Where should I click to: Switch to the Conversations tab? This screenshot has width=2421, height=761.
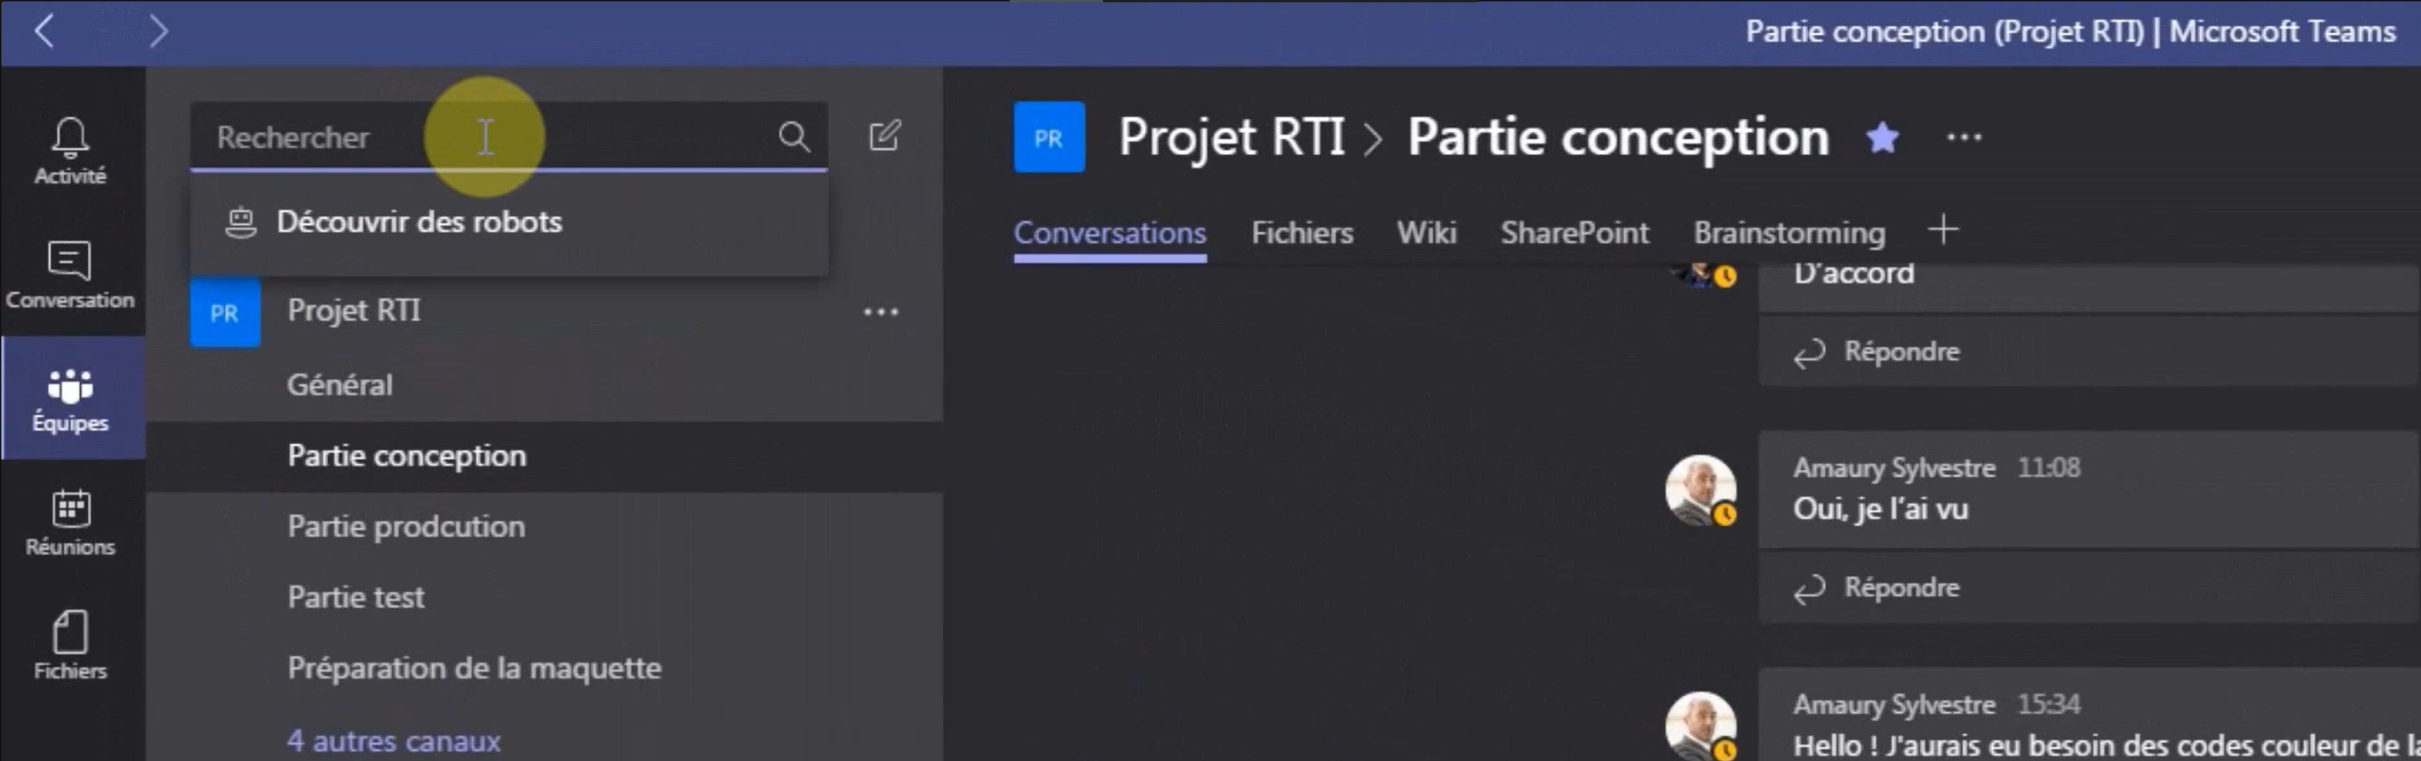coord(1110,232)
